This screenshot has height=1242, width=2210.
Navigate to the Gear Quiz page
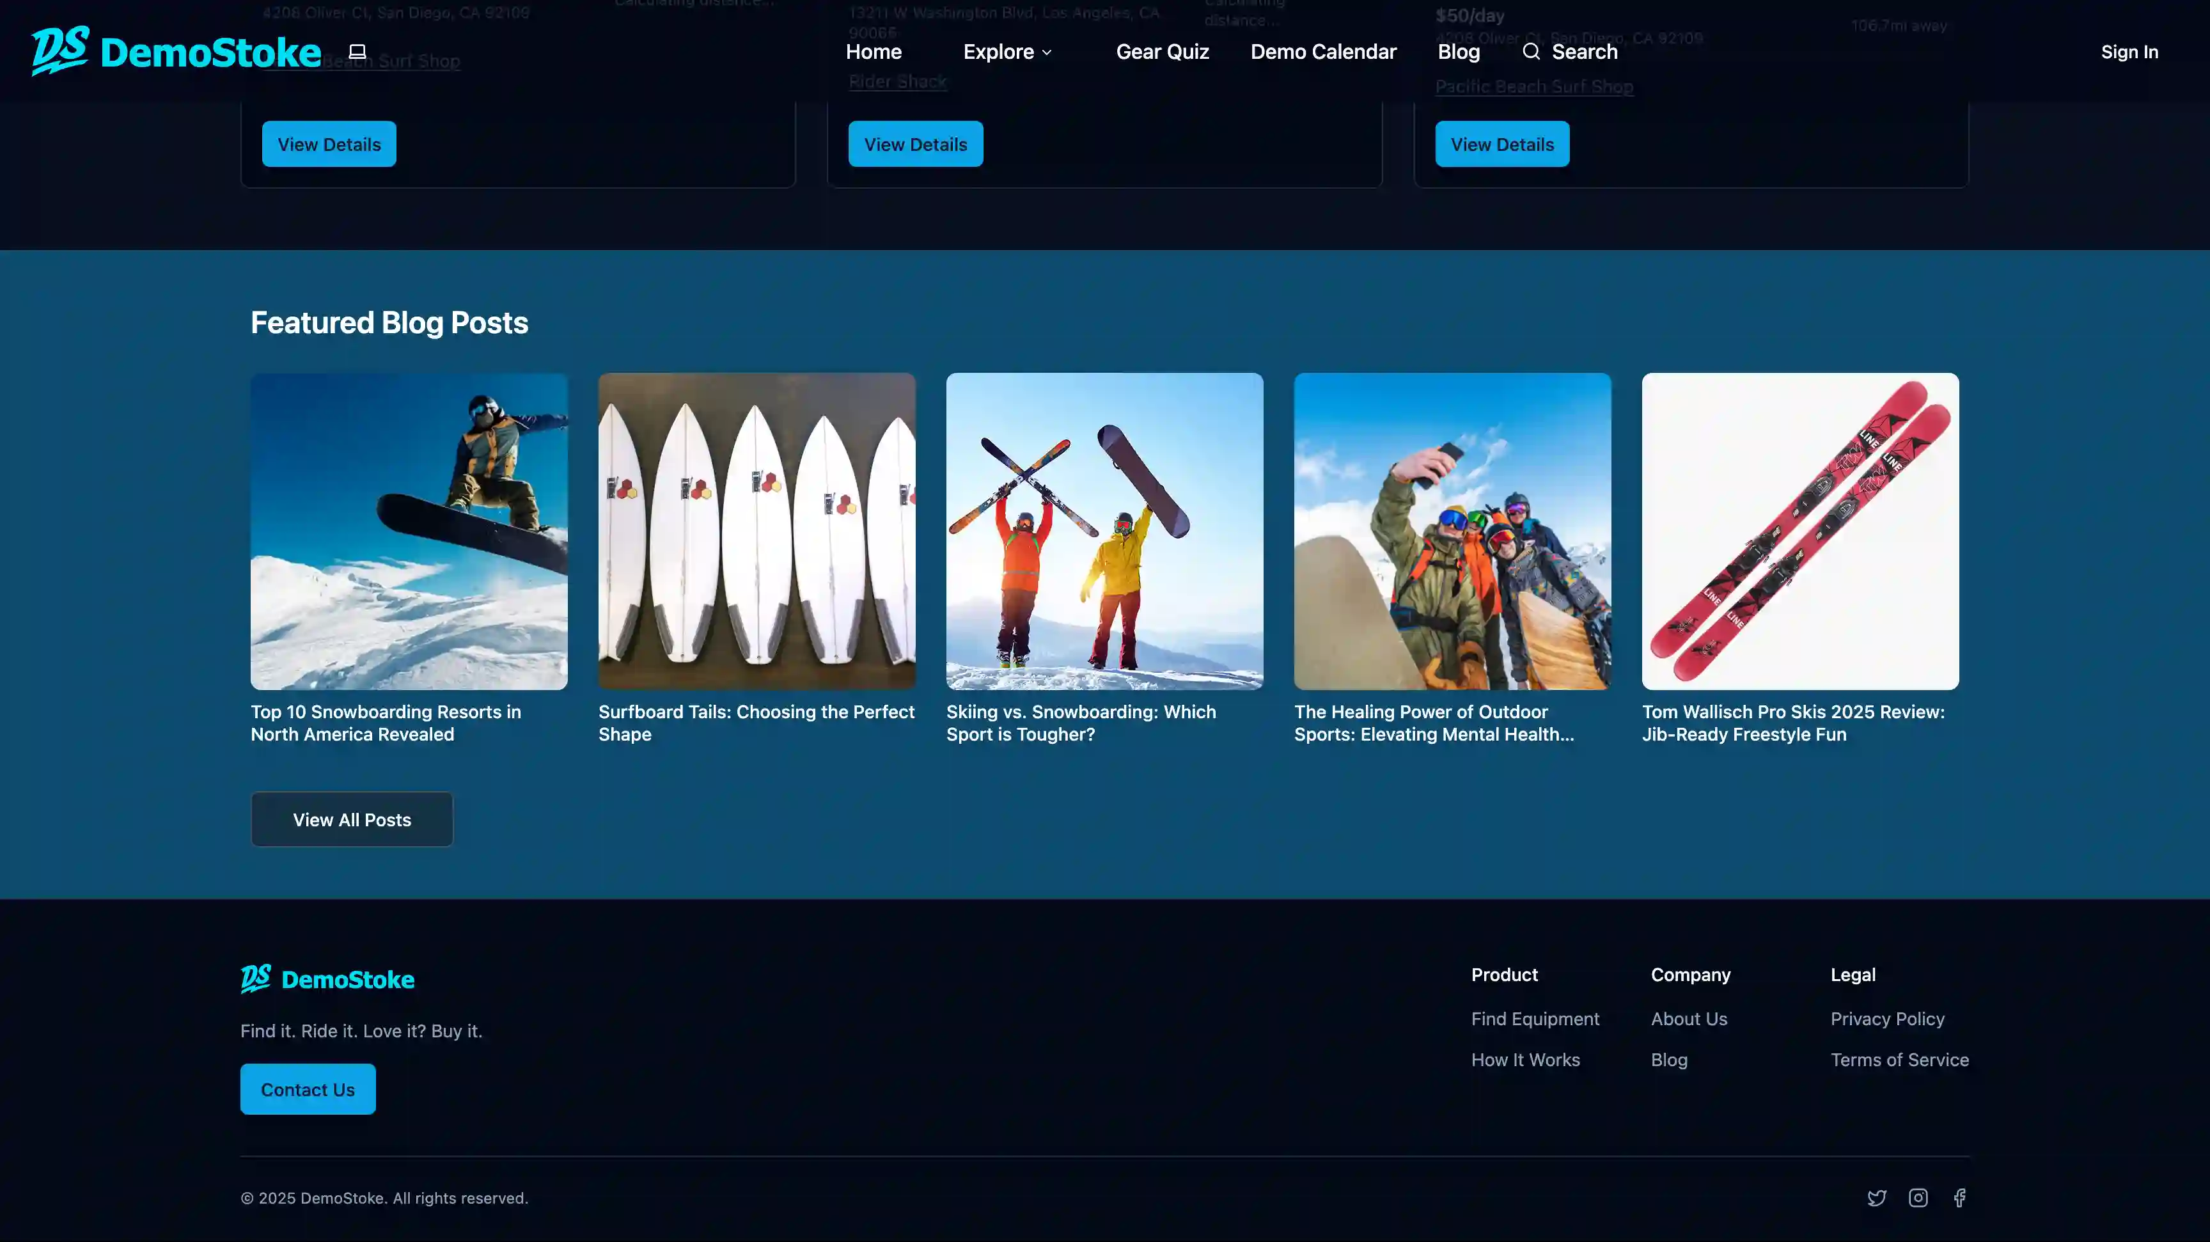pos(1163,51)
